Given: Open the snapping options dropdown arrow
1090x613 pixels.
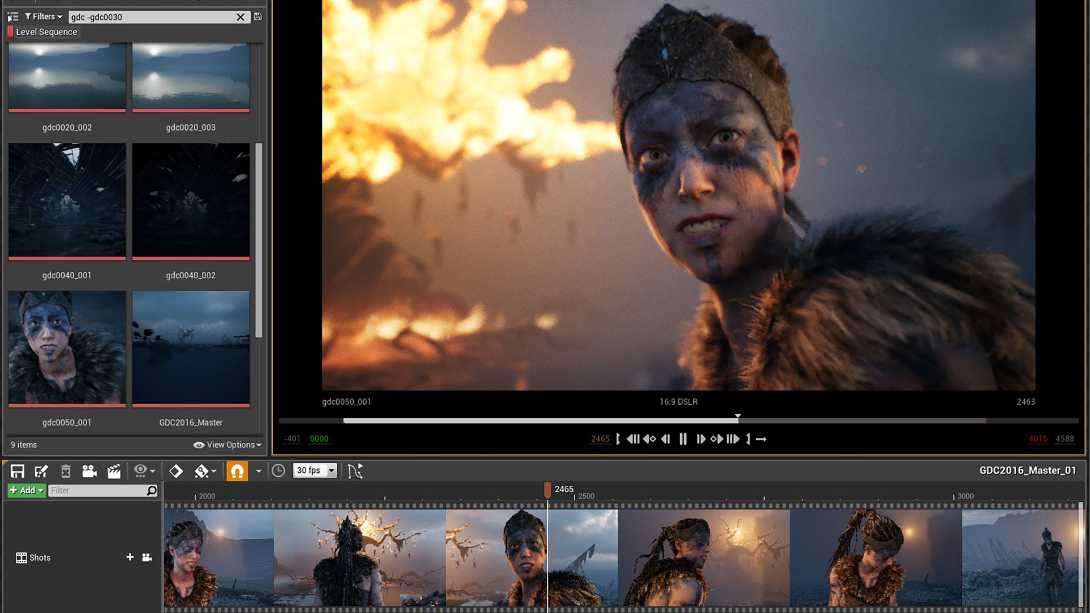Looking at the screenshot, I should pyautogui.click(x=258, y=471).
